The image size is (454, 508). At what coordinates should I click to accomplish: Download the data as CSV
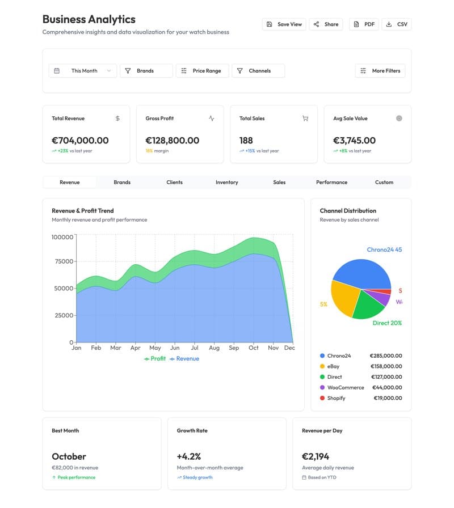(397, 24)
